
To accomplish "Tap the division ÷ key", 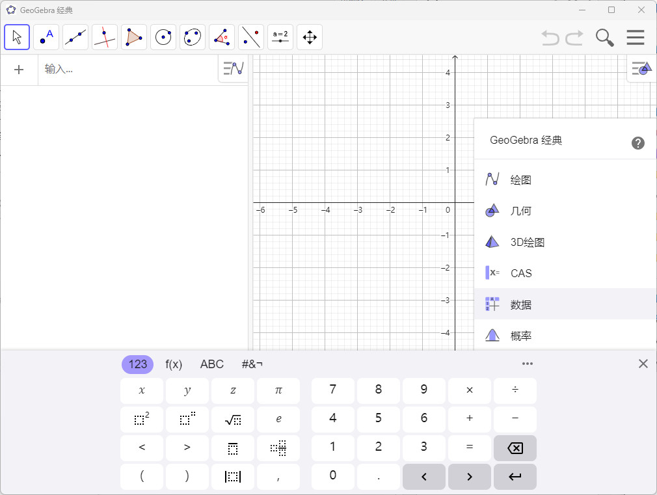I will click(x=515, y=391).
